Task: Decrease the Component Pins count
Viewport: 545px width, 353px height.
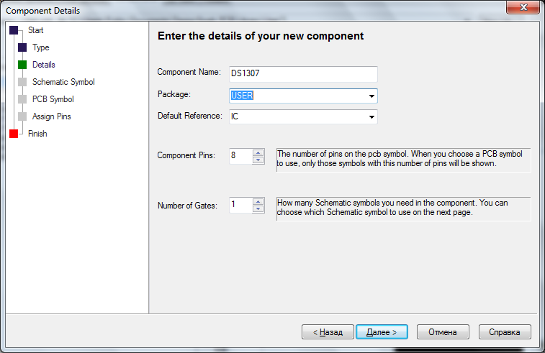Action: click(x=258, y=160)
